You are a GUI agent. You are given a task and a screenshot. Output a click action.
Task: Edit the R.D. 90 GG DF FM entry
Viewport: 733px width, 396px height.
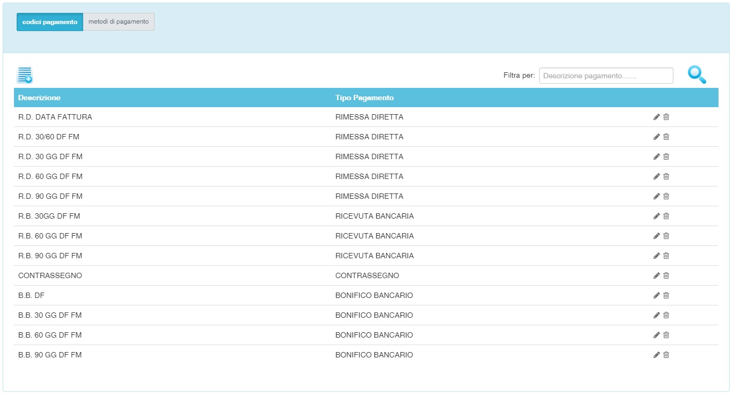(x=656, y=196)
